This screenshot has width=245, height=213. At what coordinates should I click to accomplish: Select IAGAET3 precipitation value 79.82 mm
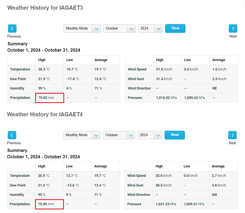[46, 98]
